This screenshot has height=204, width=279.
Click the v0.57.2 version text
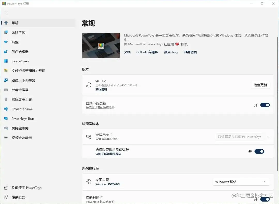pyautogui.click(x=100, y=81)
